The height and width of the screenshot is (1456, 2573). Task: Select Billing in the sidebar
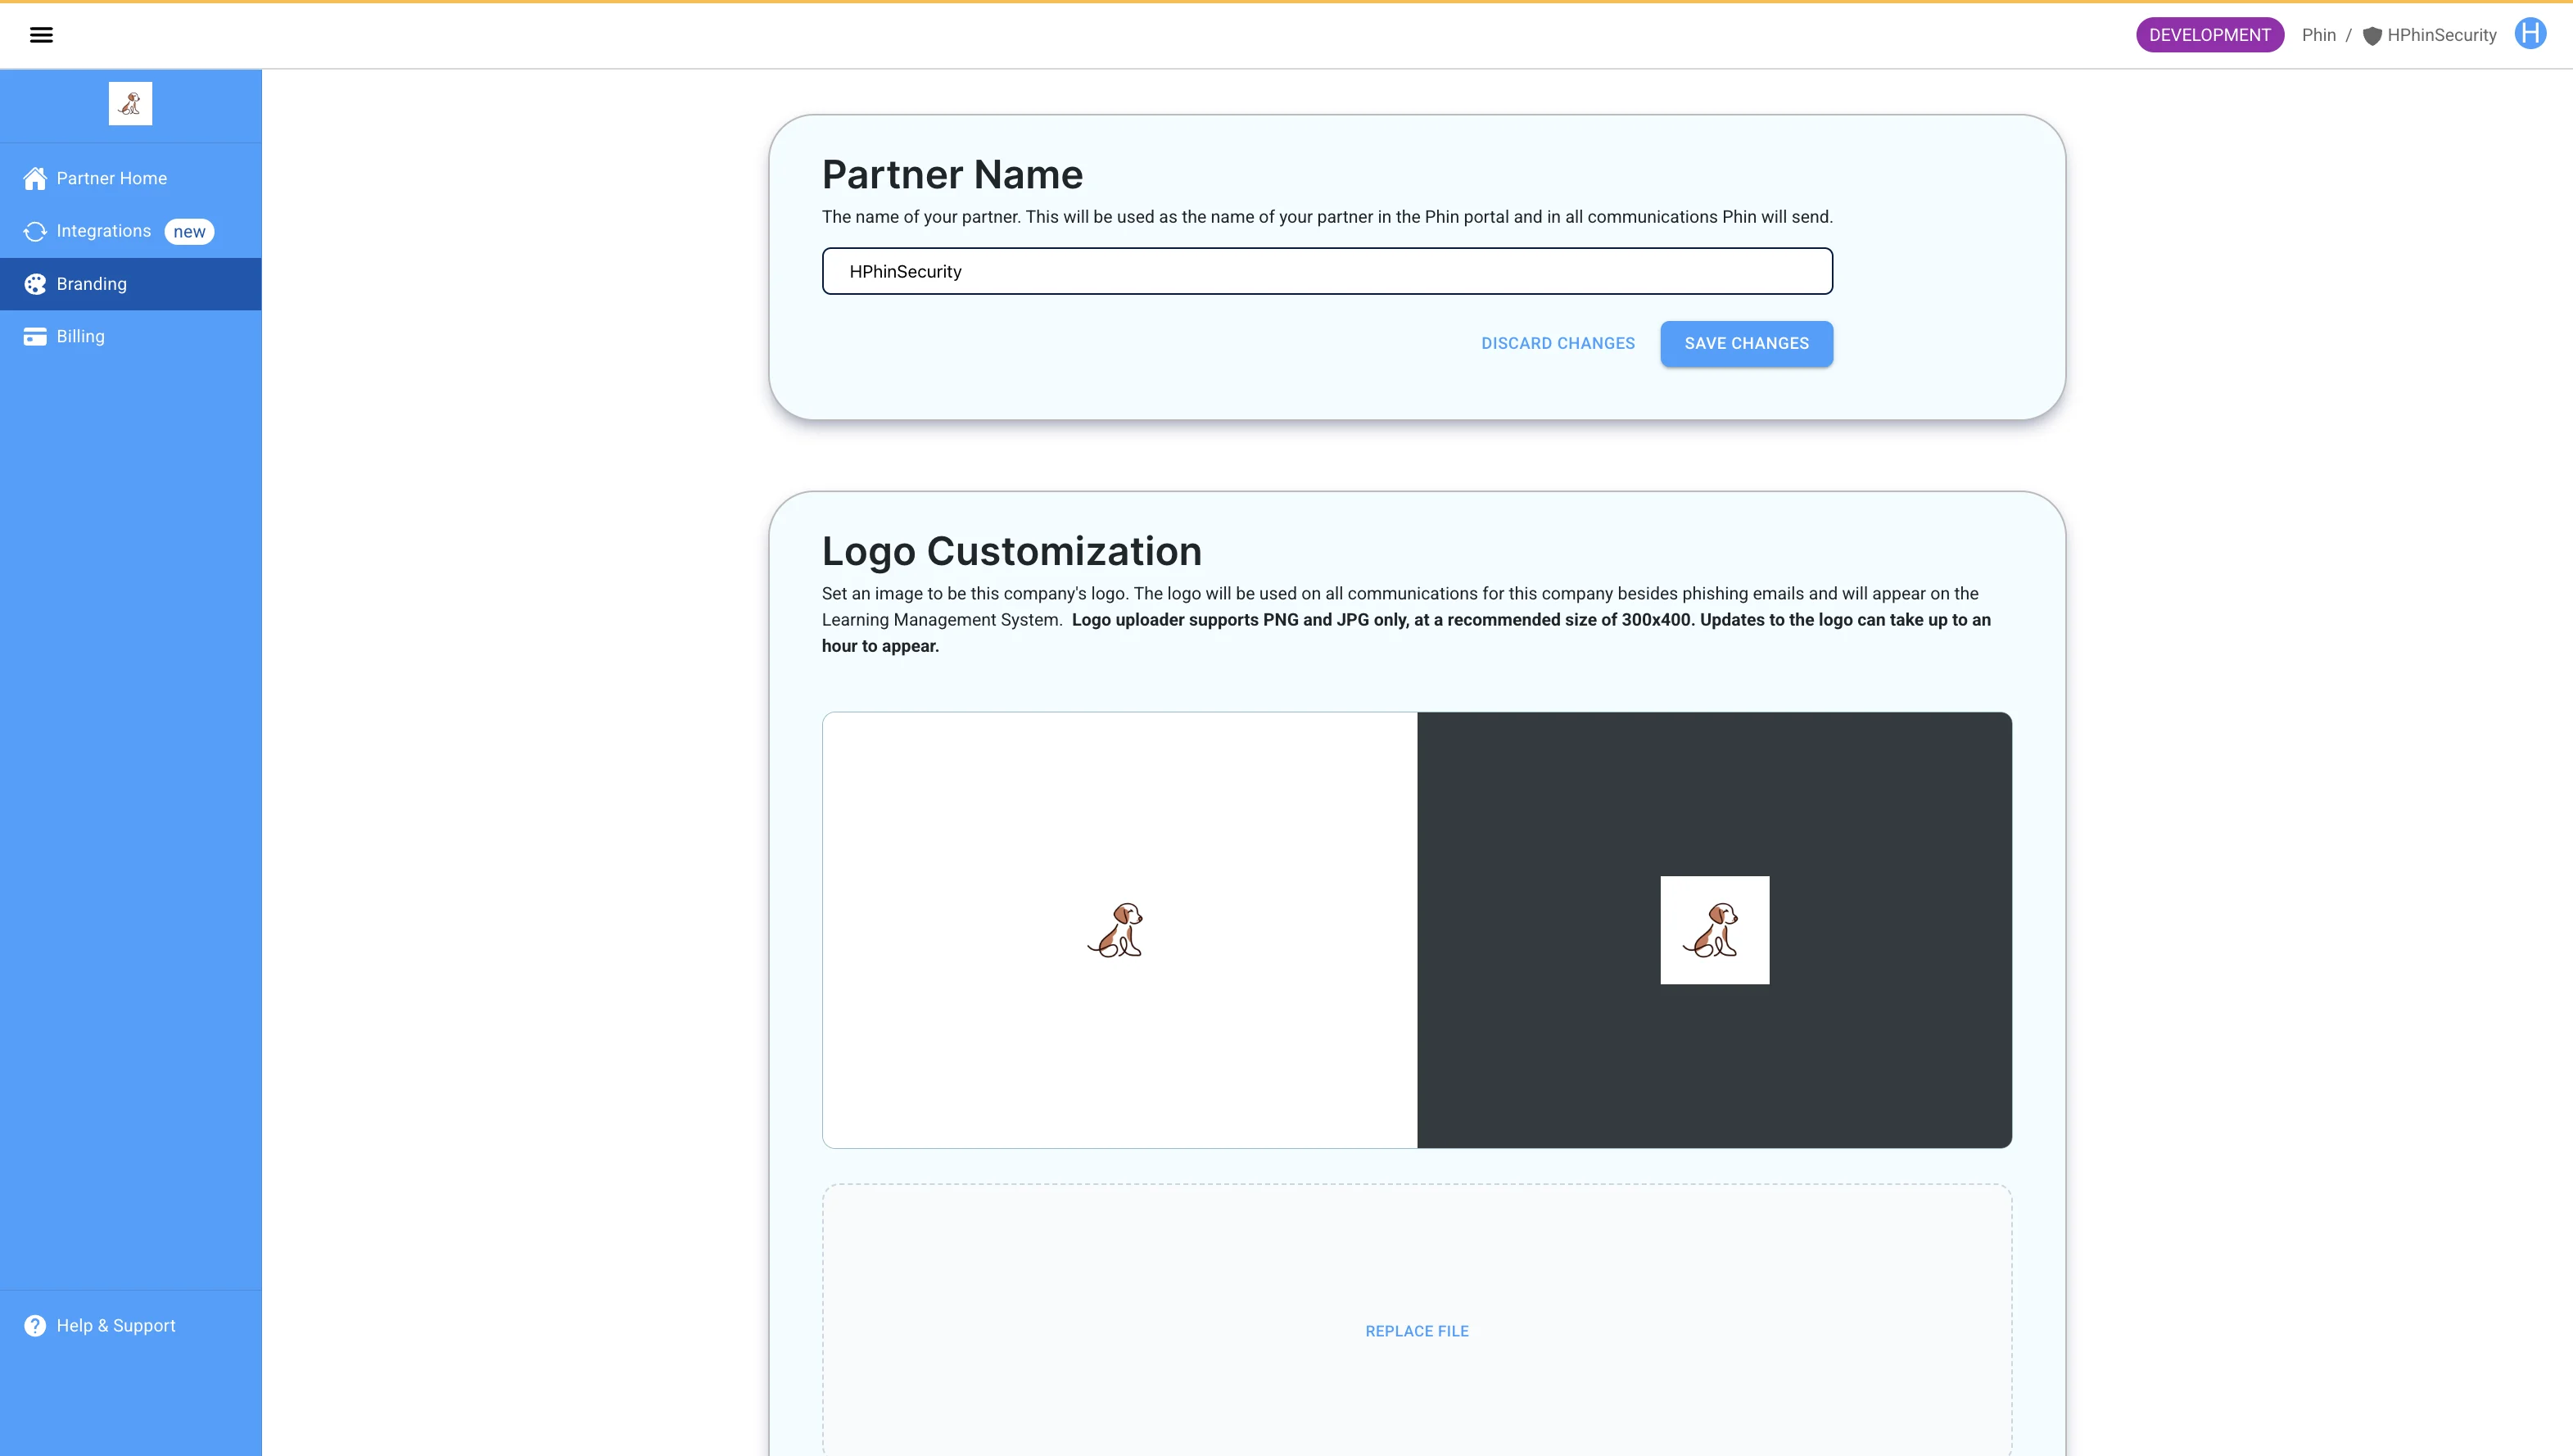point(80,337)
